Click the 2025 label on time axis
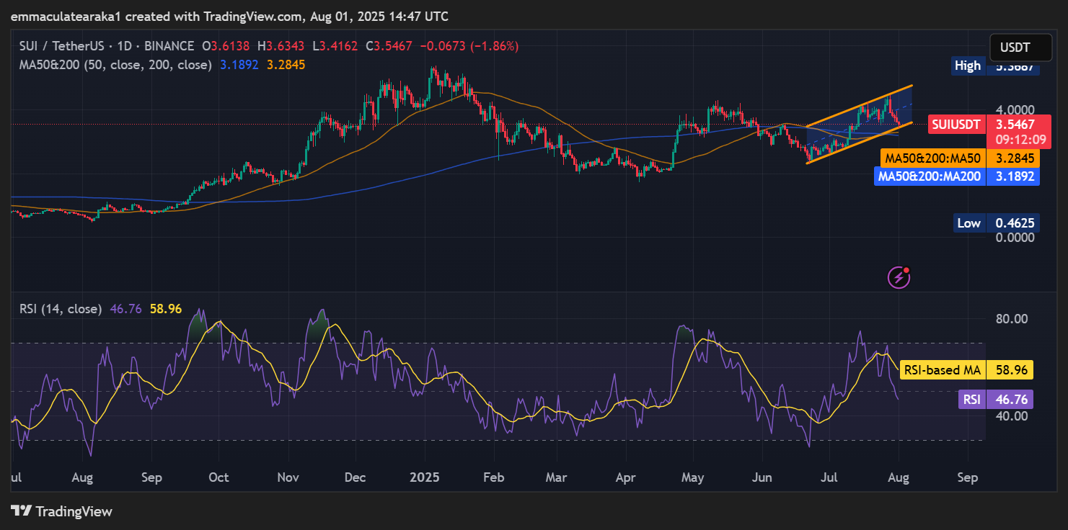This screenshot has height=530, width=1068. [x=425, y=477]
